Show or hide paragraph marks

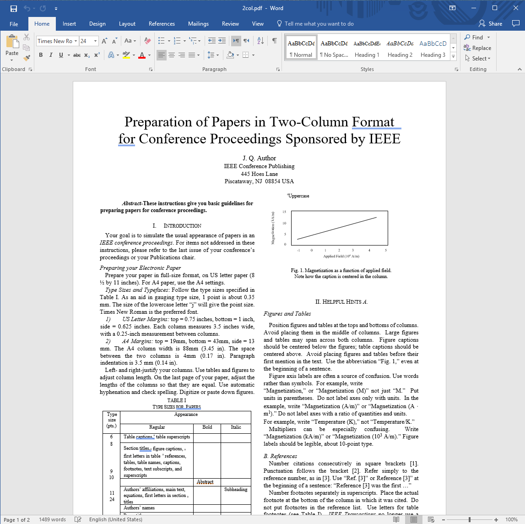(274, 41)
